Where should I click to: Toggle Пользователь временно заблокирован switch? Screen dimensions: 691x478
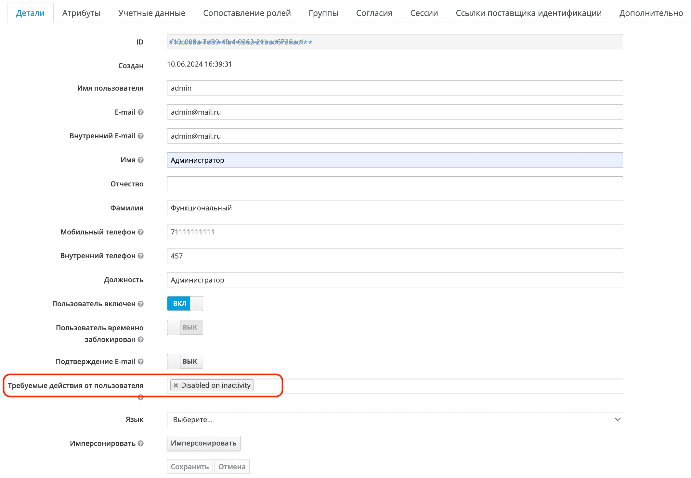185,327
